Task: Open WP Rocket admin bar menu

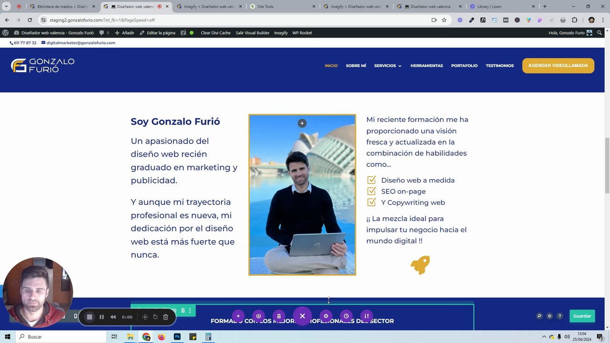Action: 302,33
